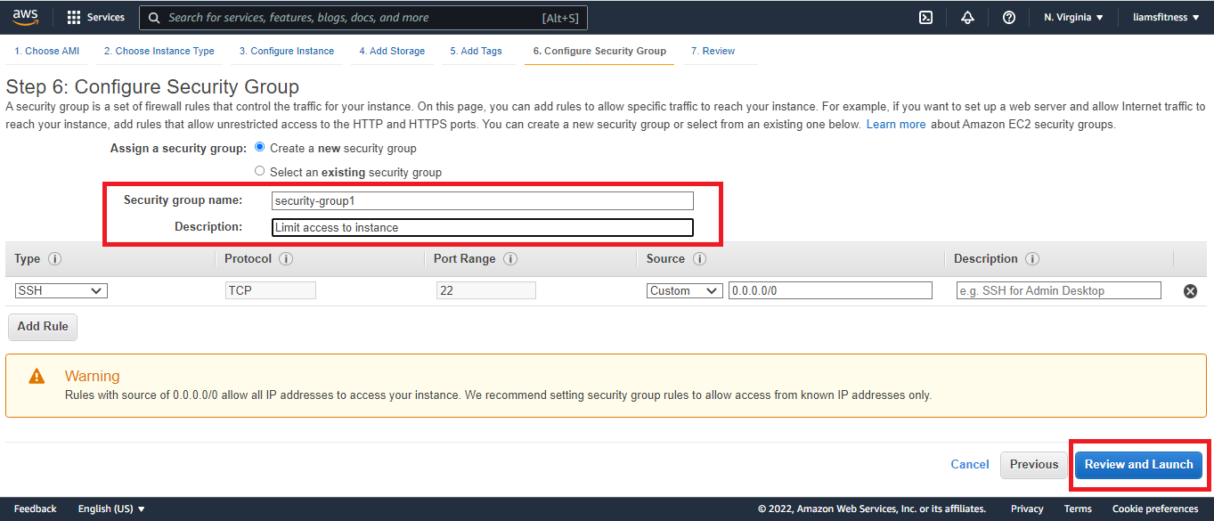Click info icon beside Source column

point(699,259)
